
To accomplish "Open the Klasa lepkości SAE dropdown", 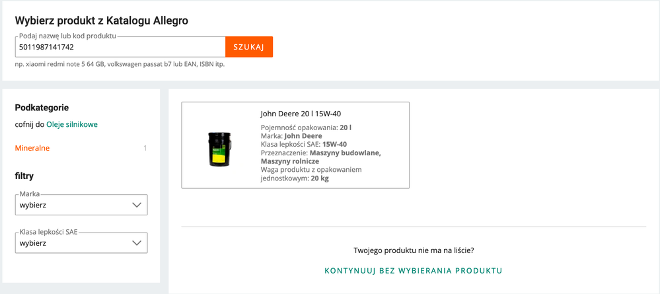I will pos(81,243).
